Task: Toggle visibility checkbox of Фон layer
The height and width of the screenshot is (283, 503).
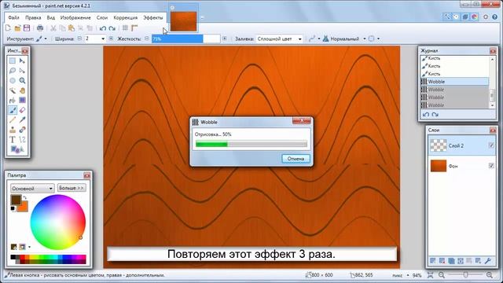Action: coord(491,166)
